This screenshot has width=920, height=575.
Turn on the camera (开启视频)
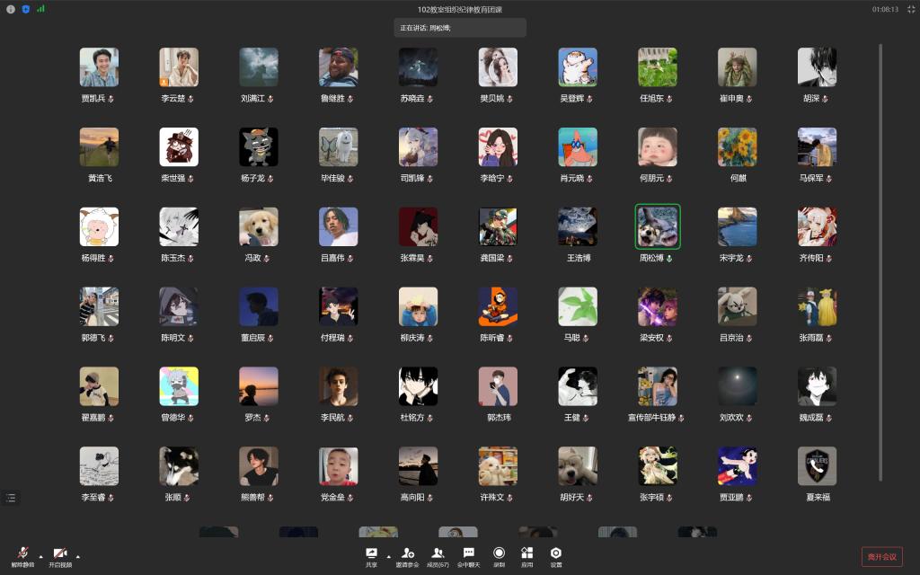pyautogui.click(x=60, y=554)
